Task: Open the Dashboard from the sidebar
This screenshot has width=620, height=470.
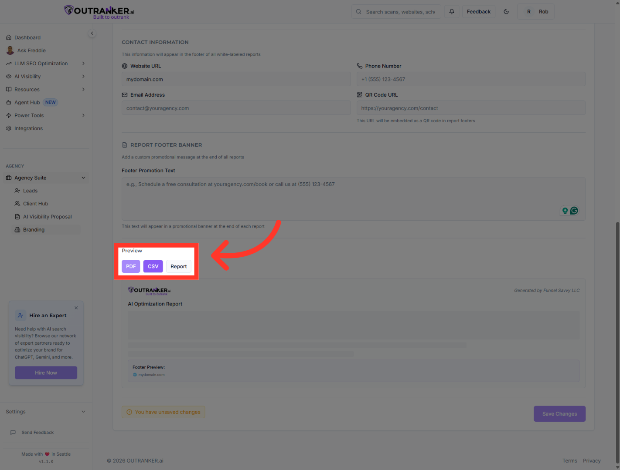Action: coord(28,37)
